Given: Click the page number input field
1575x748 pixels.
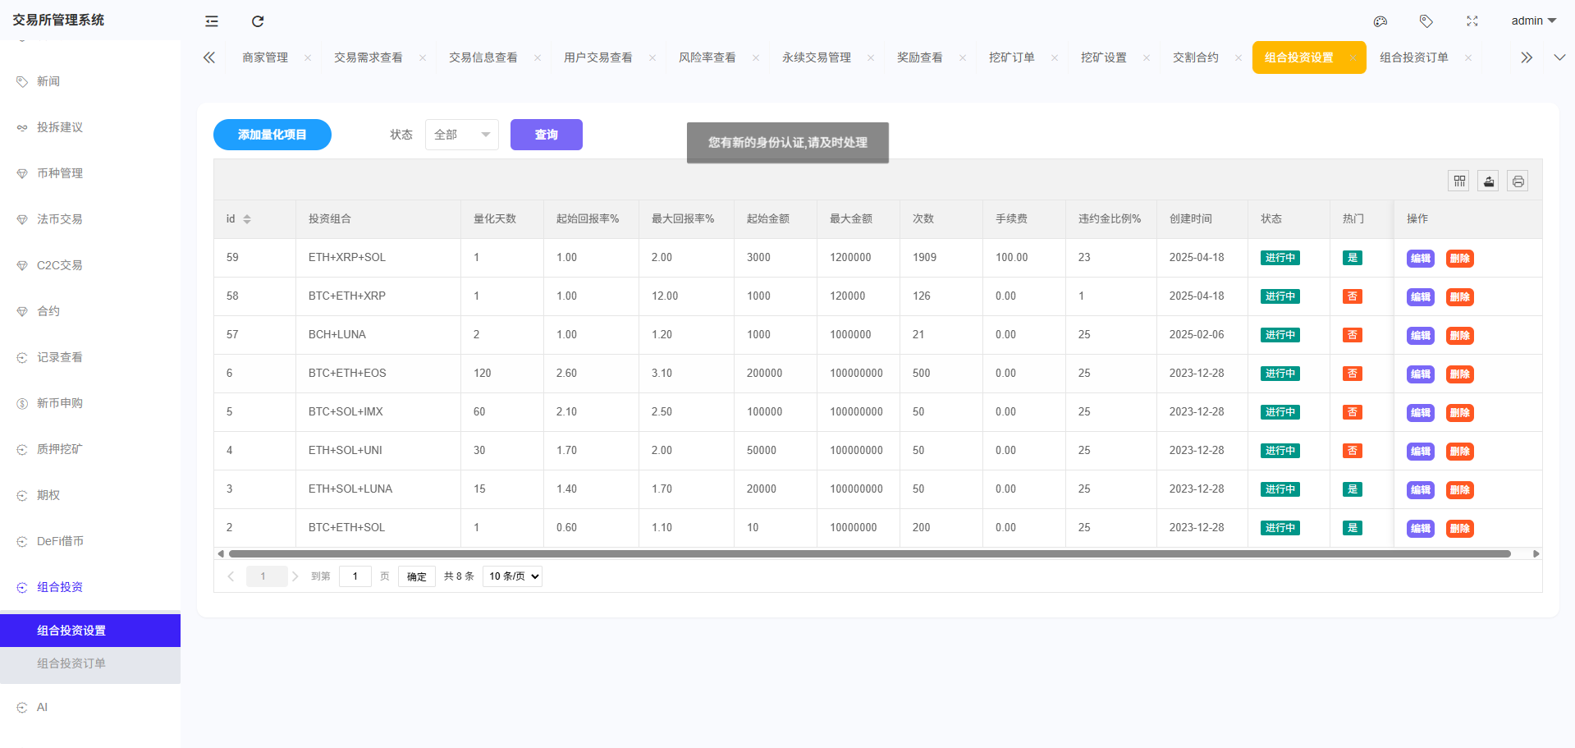Looking at the screenshot, I should coord(355,576).
